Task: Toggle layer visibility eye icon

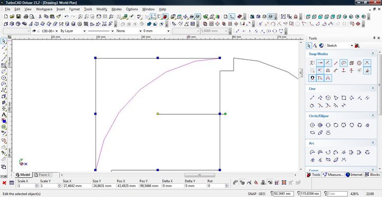Action: coord(34,31)
